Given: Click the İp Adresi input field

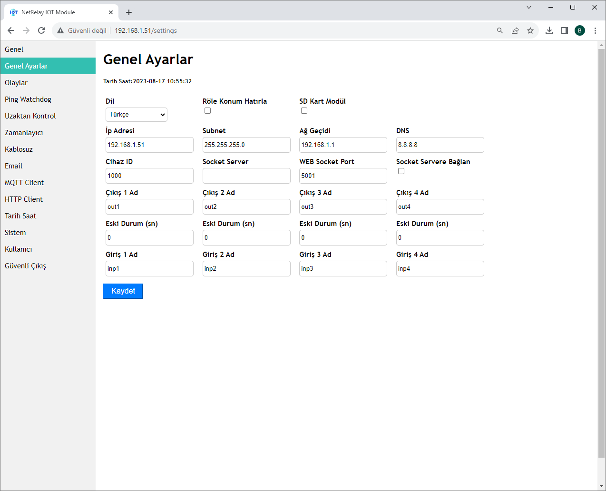Looking at the screenshot, I should click(x=149, y=145).
